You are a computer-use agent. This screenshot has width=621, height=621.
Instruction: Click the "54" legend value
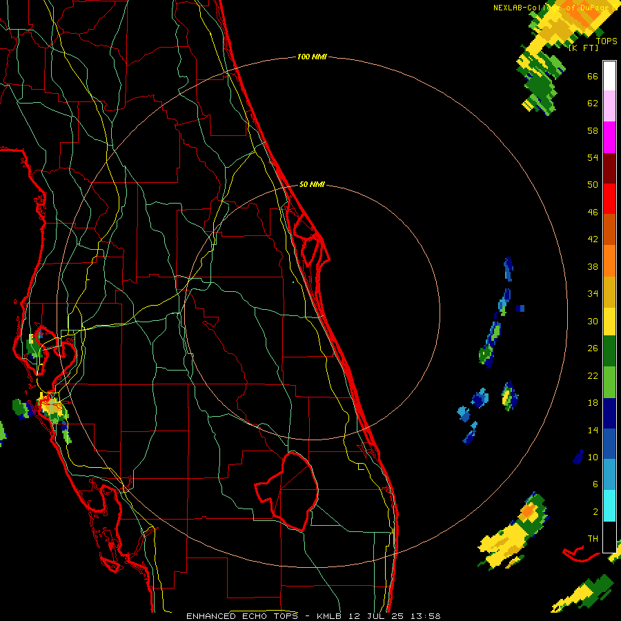[593, 157]
